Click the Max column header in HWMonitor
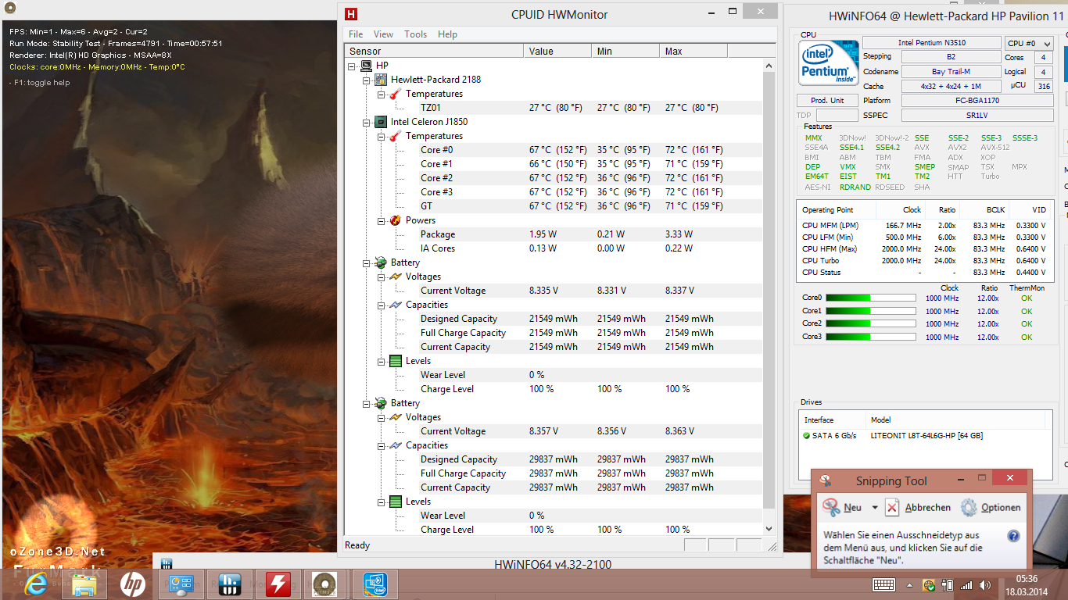Screen dimensions: 1068x600 [x=693, y=51]
